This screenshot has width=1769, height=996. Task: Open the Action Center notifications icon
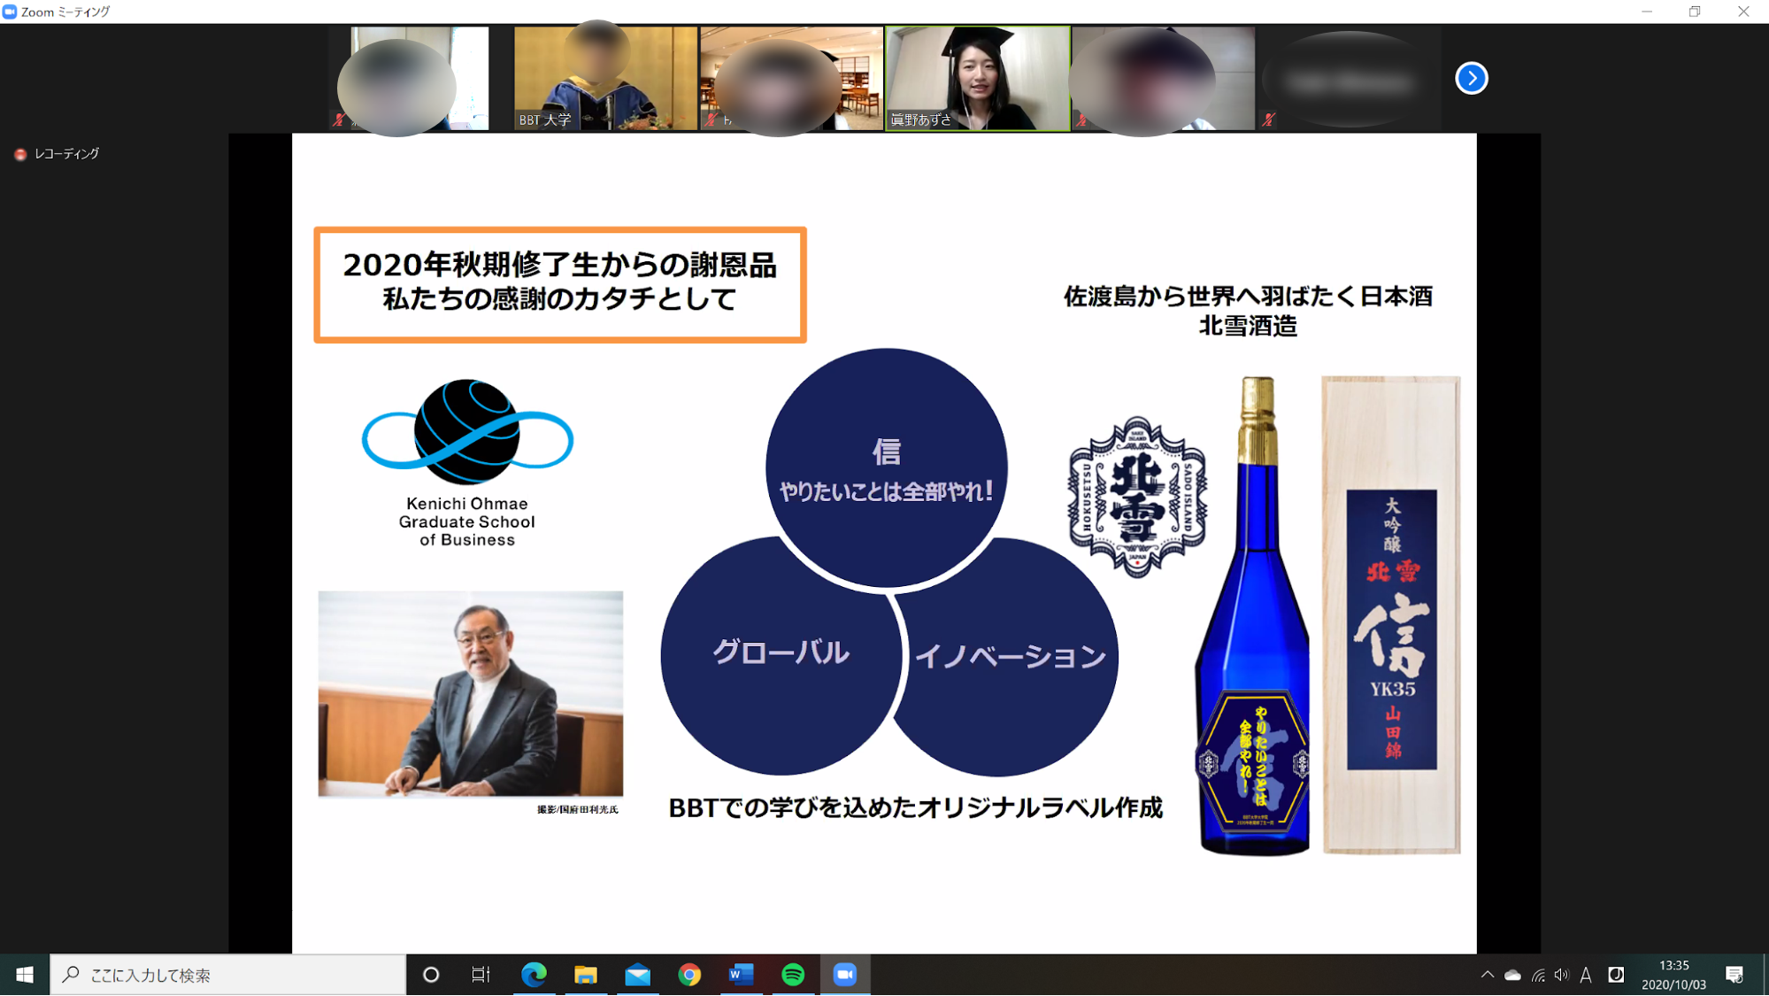1734,975
